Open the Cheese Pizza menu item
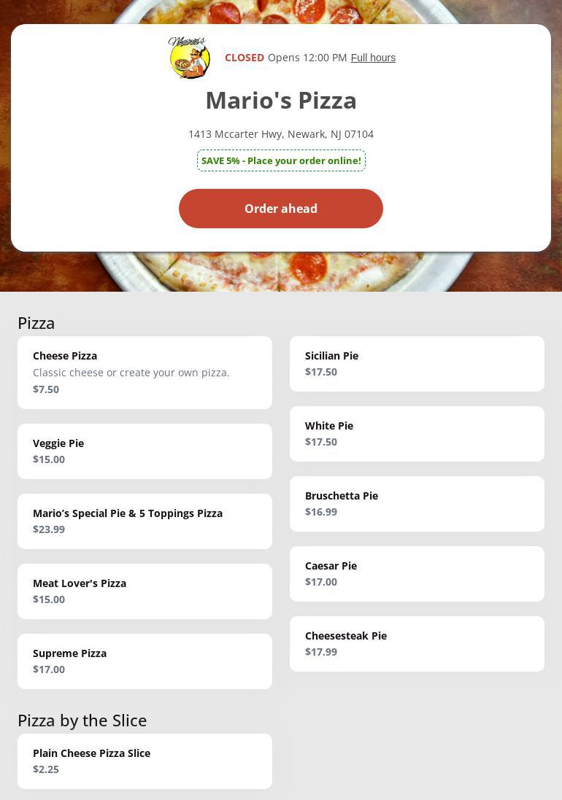The height and width of the screenshot is (800, 562). [x=145, y=373]
